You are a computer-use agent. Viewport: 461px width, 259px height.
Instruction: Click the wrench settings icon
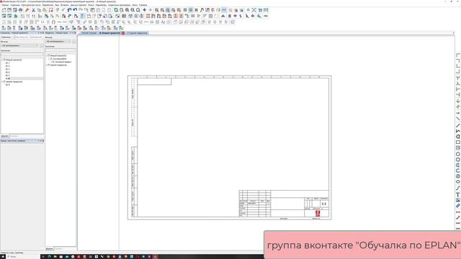tap(27, 10)
